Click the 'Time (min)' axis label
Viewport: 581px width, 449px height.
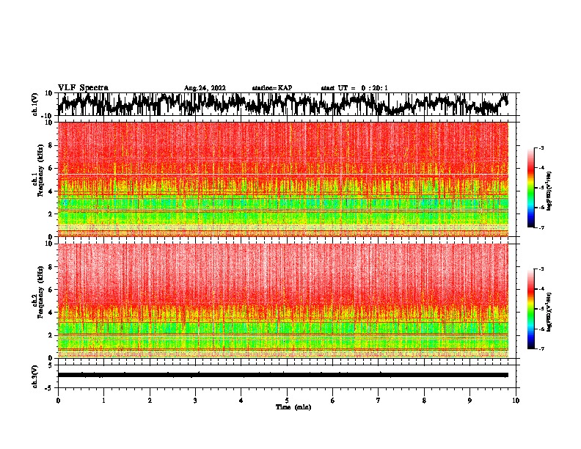coord(293,407)
